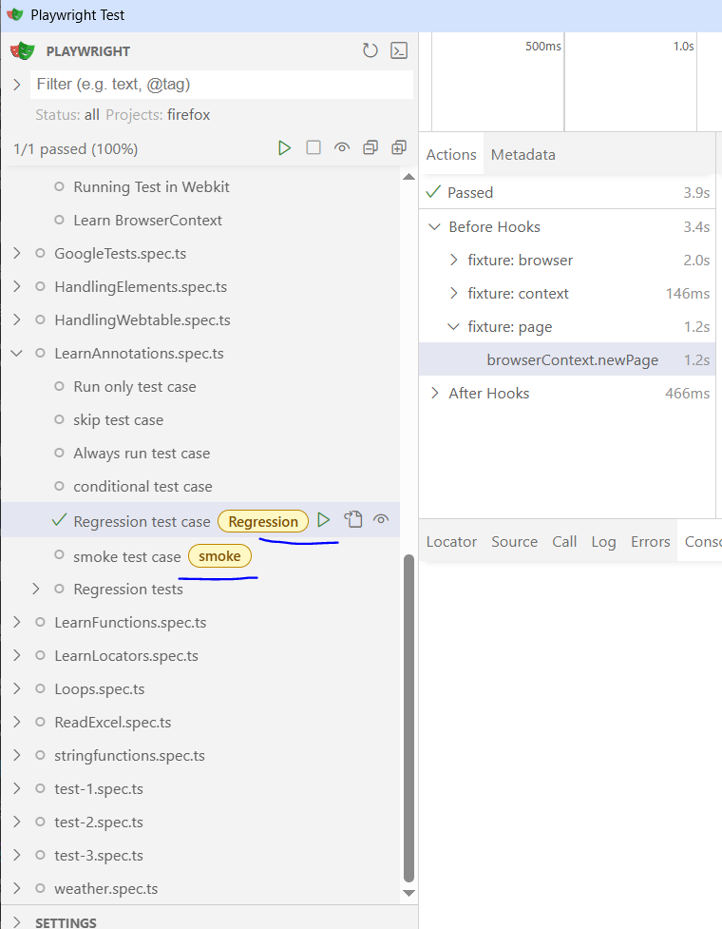The width and height of the screenshot is (722, 929).
Task: Expand the SETTINGS section chevron
Action: click(x=16, y=922)
